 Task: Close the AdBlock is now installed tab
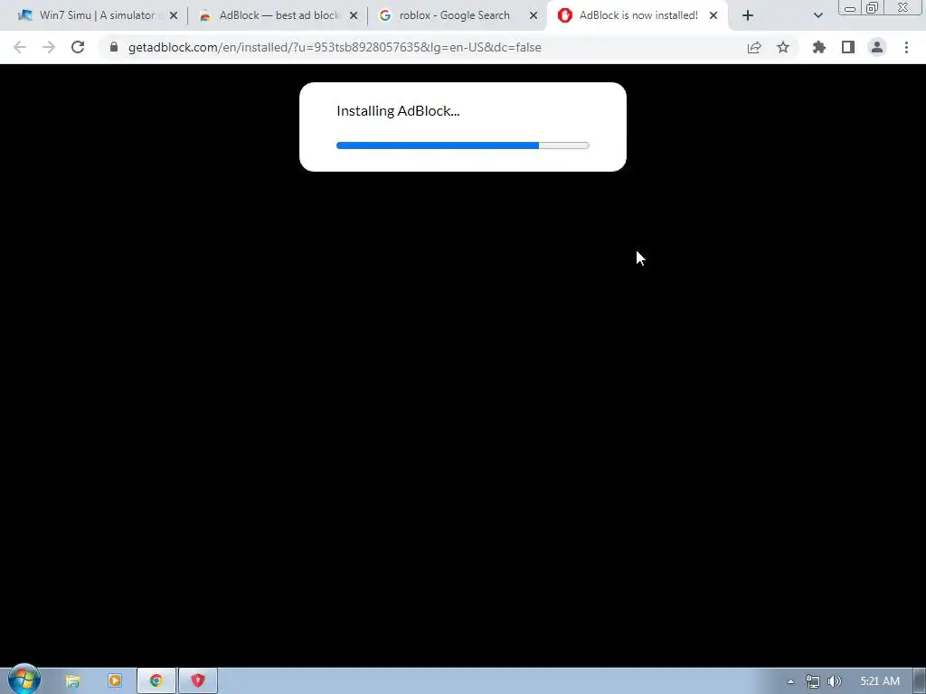pyautogui.click(x=713, y=16)
